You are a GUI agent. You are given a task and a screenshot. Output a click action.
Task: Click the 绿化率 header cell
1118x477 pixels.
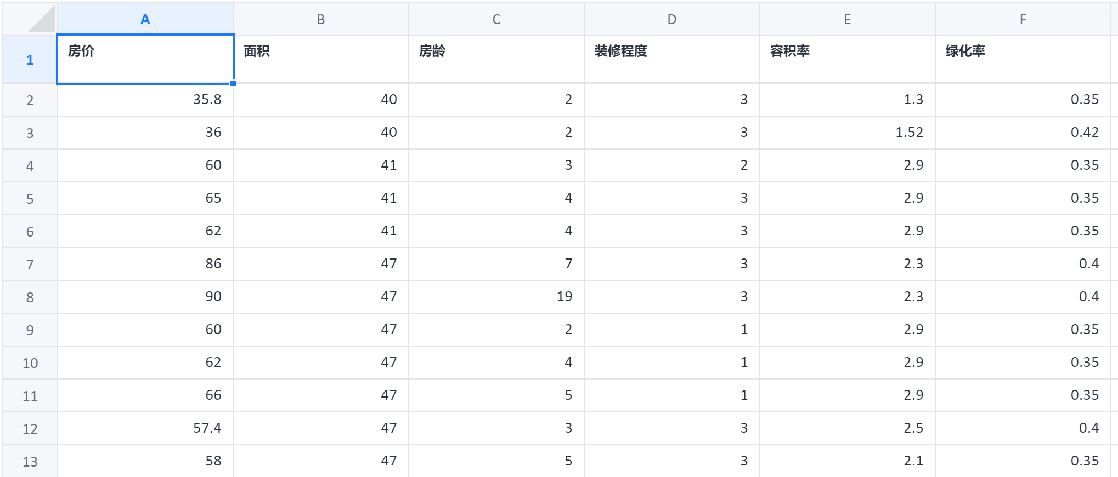coord(1023,59)
